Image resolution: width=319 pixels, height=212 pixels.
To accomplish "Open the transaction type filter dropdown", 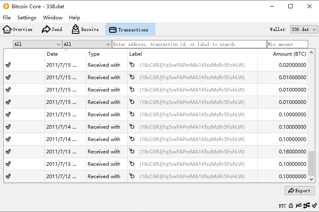I will tap(87, 44).
